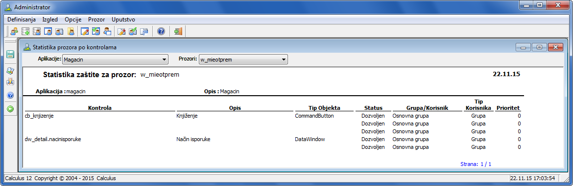Open help from the top toolbar question mark

pos(161,31)
